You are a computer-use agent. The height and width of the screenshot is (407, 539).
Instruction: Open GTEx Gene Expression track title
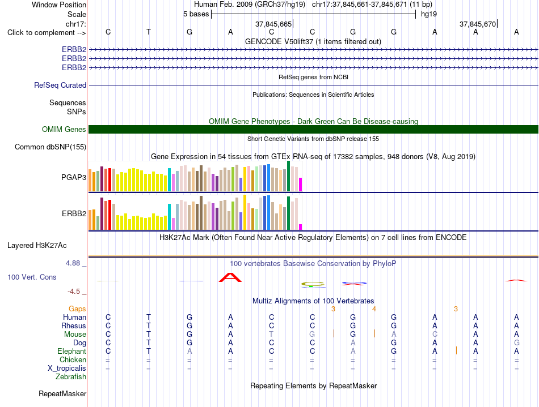click(x=313, y=157)
